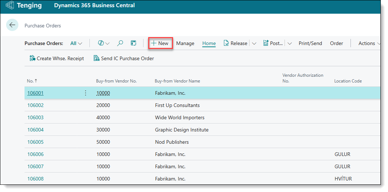Click the Location Code column header
Image resolution: width=388 pixels, height=192 pixels.
(x=348, y=81)
